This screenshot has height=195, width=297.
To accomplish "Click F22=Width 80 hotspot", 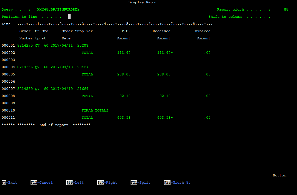I will 177,183.
